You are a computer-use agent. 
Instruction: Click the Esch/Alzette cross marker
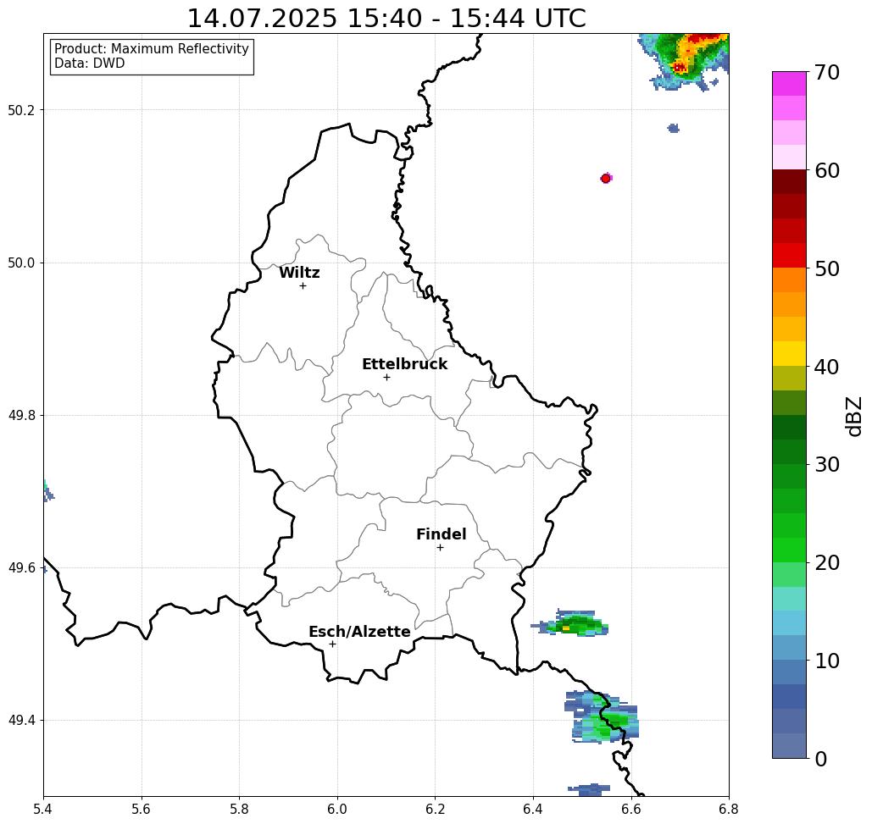pos(332,644)
